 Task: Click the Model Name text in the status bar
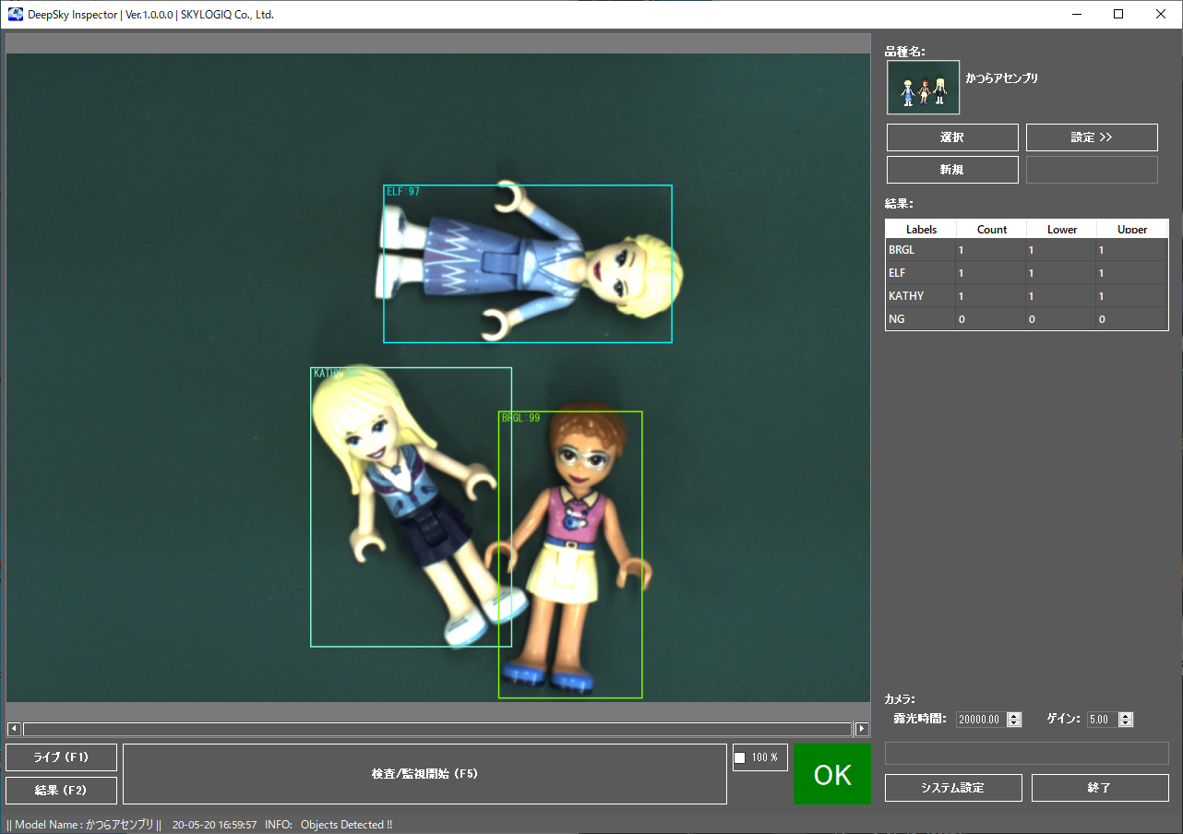click(x=84, y=825)
